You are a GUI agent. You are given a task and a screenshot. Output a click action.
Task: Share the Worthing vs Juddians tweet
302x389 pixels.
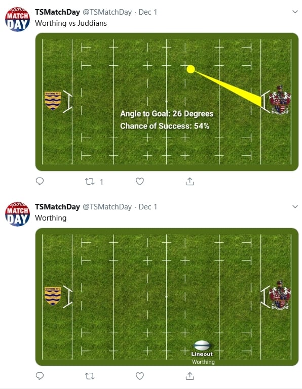point(190,182)
